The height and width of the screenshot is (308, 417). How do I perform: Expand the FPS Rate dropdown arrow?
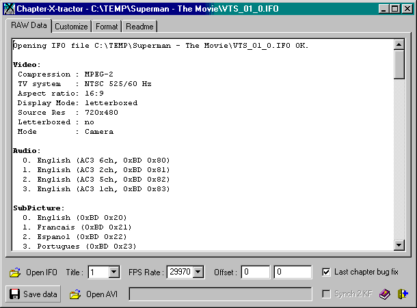(x=198, y=272)
